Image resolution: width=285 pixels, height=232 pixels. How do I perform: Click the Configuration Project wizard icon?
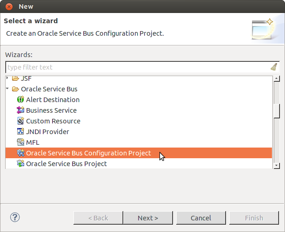coord(20,153)
